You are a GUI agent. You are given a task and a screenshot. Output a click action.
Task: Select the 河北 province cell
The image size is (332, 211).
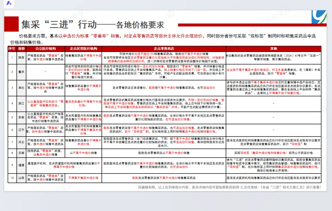22,142
